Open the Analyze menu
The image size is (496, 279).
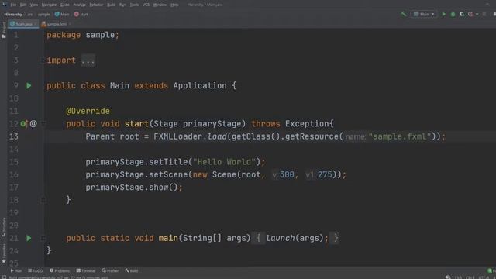79,5
